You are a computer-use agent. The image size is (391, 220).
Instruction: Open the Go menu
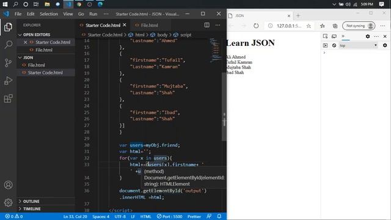pyautogui.click(x=81, y=13)
